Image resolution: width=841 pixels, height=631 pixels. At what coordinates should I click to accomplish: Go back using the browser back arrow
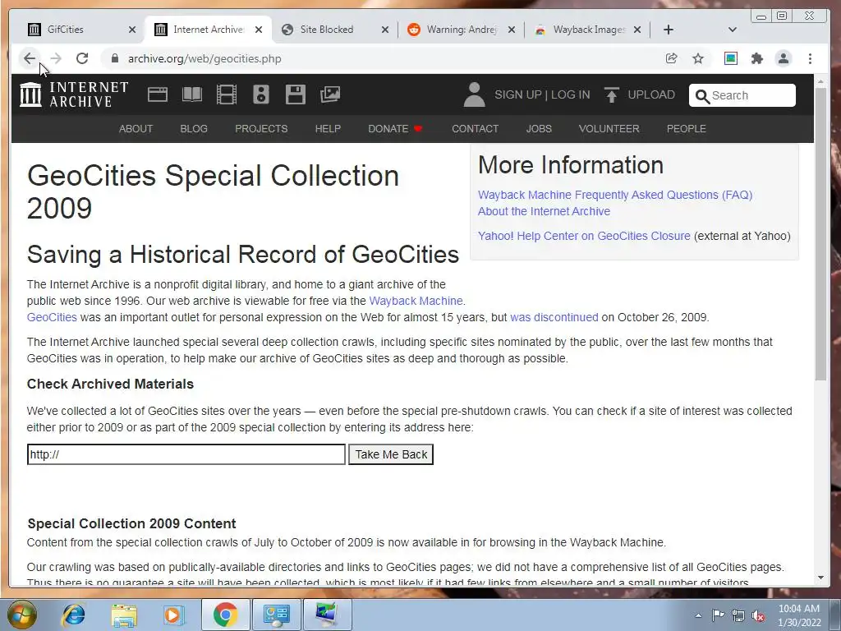pyautogui.click(x=30, y=58)
